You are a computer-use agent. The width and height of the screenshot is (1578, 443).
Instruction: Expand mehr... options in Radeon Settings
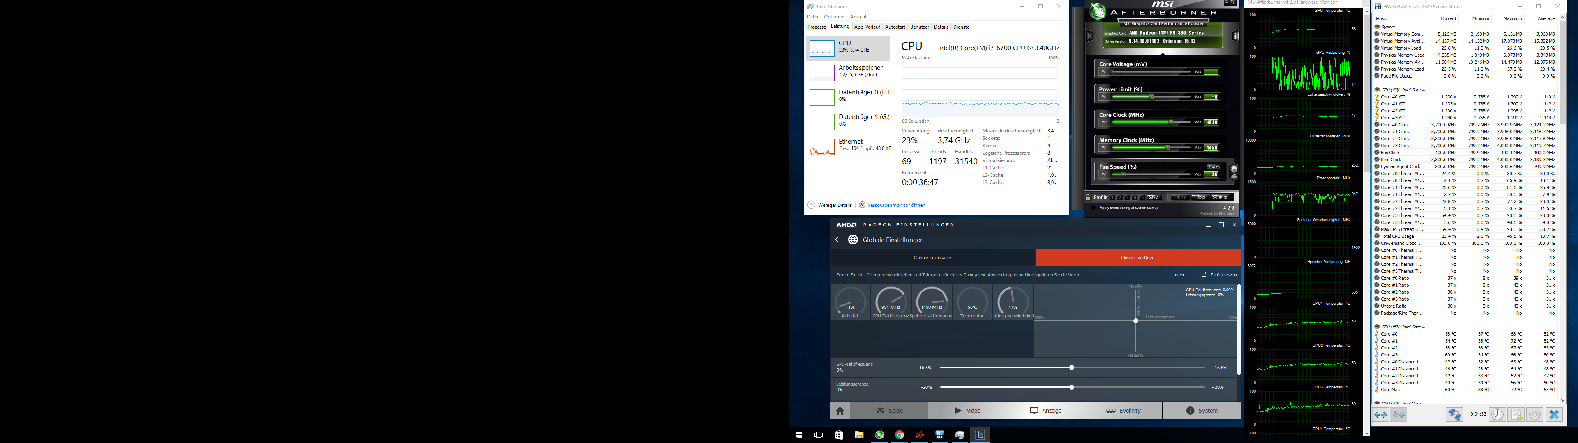click(1182, 275)
